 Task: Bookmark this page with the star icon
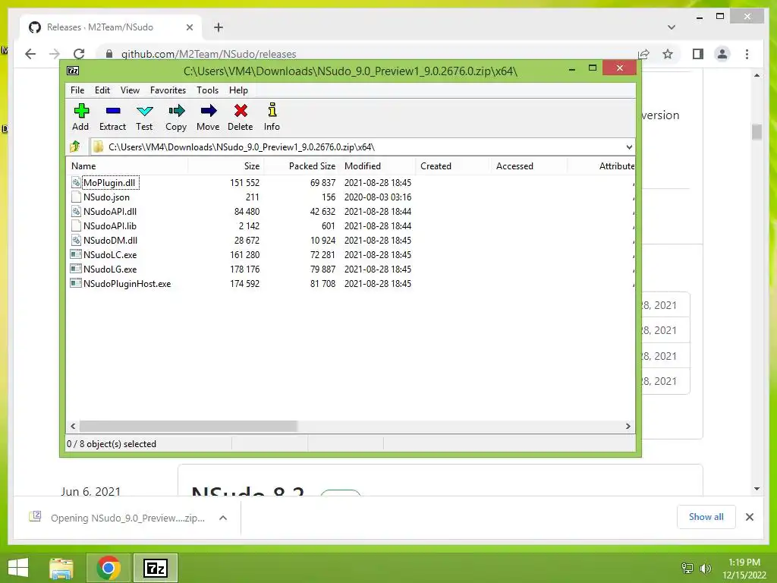(x=668, y=54)
